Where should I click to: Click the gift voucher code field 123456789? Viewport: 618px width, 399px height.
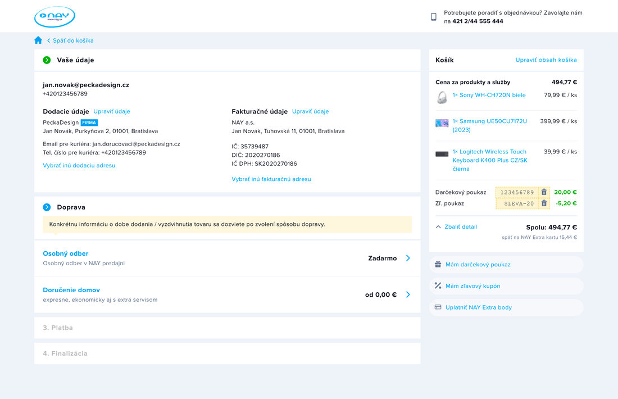[x=517, y=192]
